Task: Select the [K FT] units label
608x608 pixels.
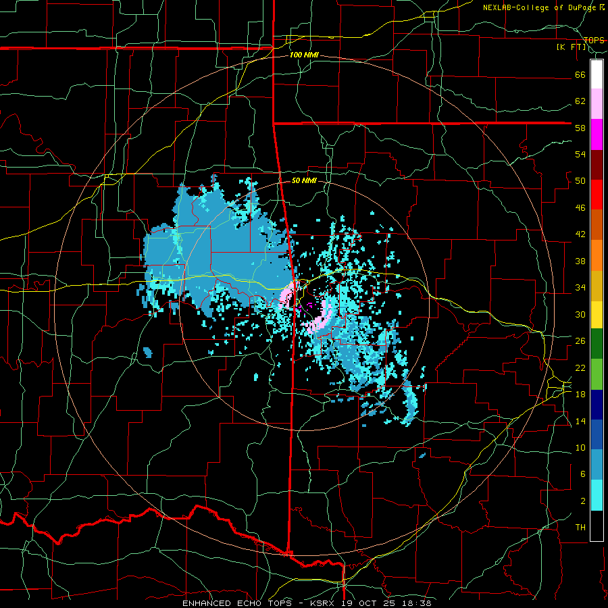Action: point(571,47)
